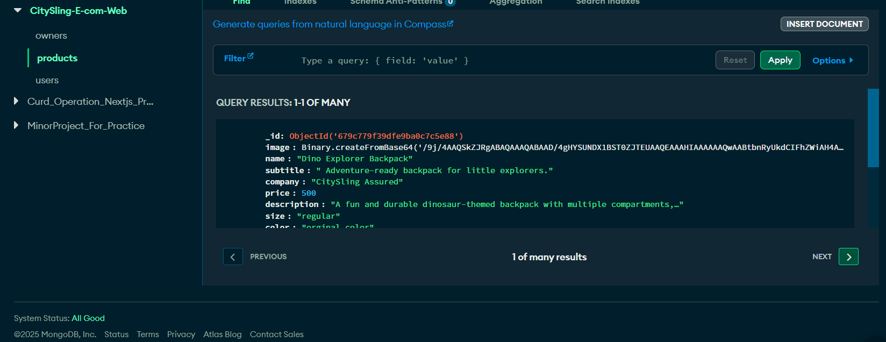Apply the query filter
This screenshot has width=886, height=342.
tap(780, 60)
